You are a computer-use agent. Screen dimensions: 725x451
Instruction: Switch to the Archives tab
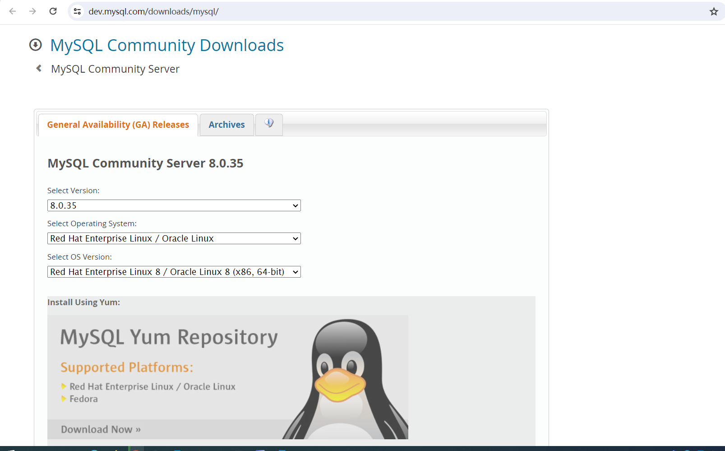pos(226,125)
